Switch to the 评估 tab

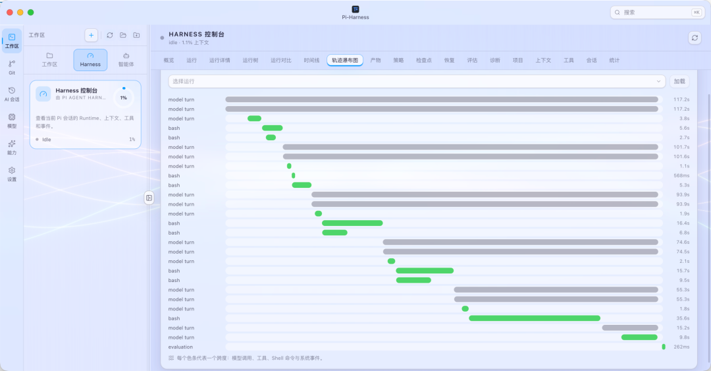point(472,61)
